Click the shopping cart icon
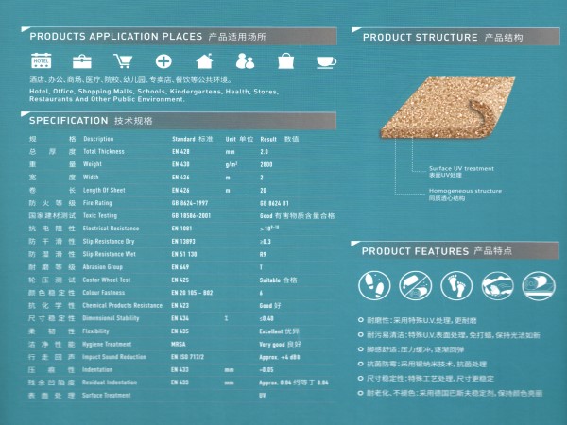 123,62
